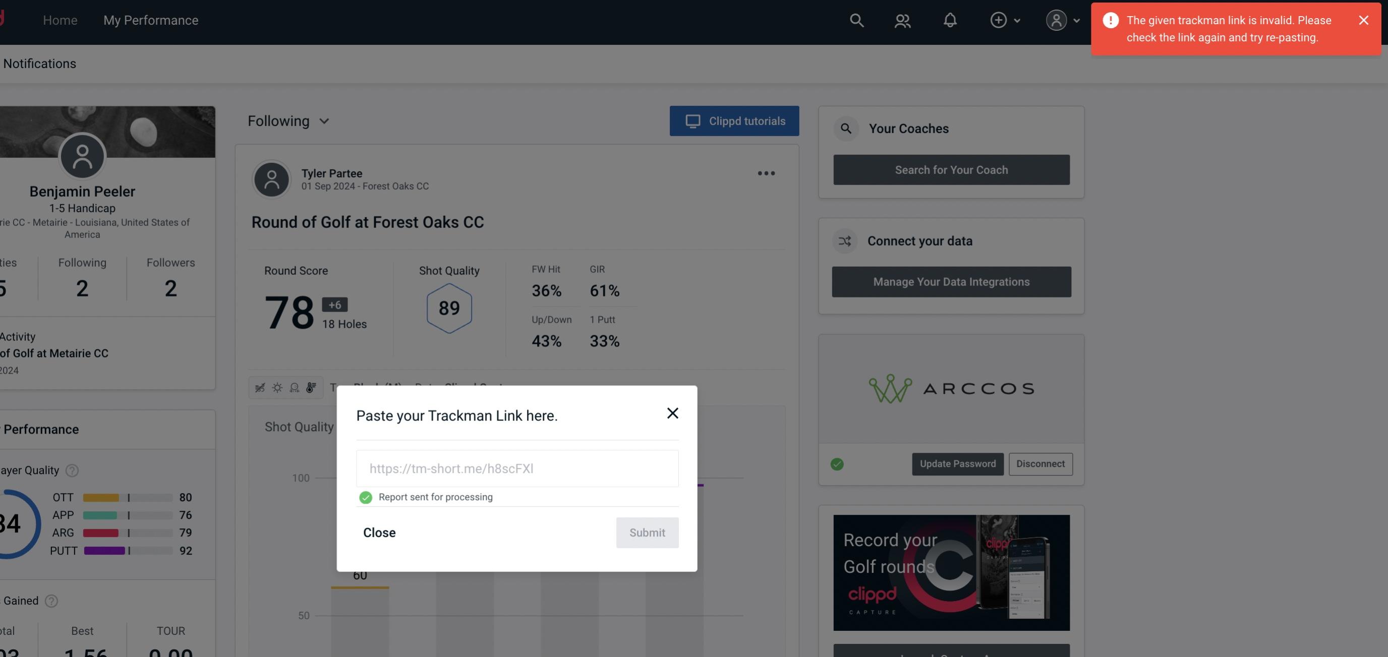Click the data integrations sync icon
Image resolution: width=1388 pixels, height=657 pixels.
pyautogui.click(x=845, y=241)
